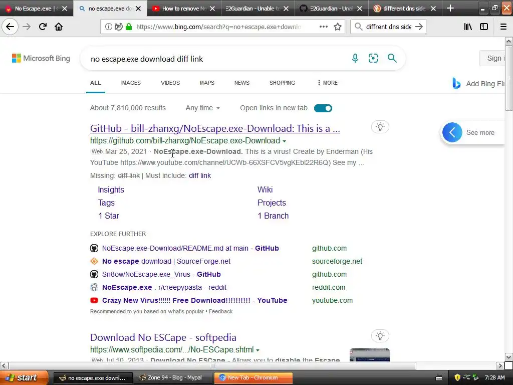Click the horizontal scrollbar at bottom
Screen dimensions: 513x385
212,365
